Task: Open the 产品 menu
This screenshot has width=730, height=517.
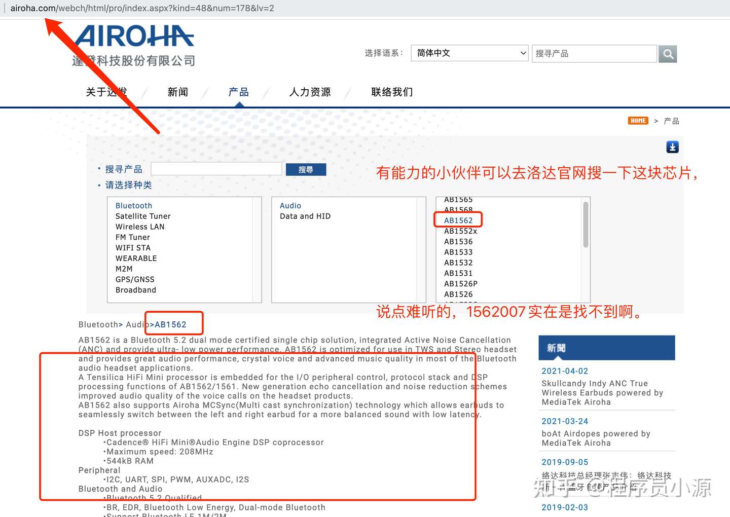Action: pos(239,92)
